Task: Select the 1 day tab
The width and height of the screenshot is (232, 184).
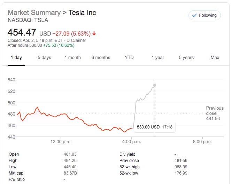Action: point(16,58)
